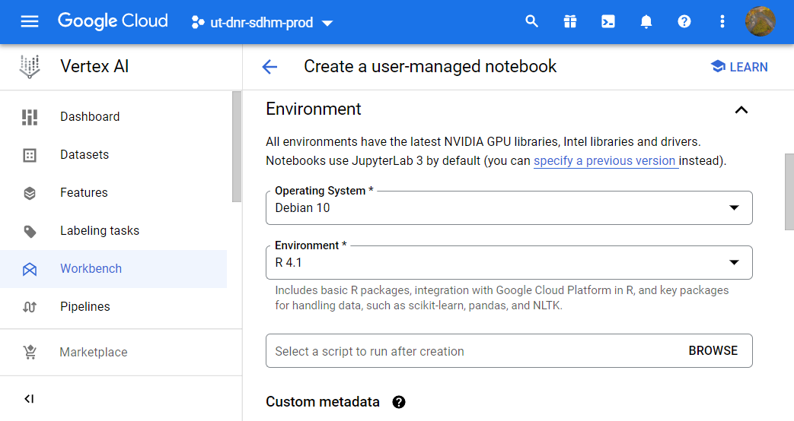This screenshot has height=421, width=794.
Task: Open Pipelines from the sidebar
Action: tap(85, 306)
